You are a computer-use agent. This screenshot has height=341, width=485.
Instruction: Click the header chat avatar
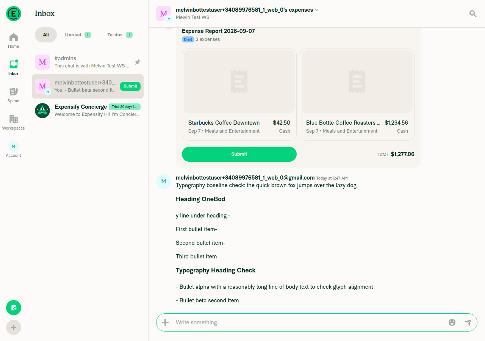click(164, 14)
